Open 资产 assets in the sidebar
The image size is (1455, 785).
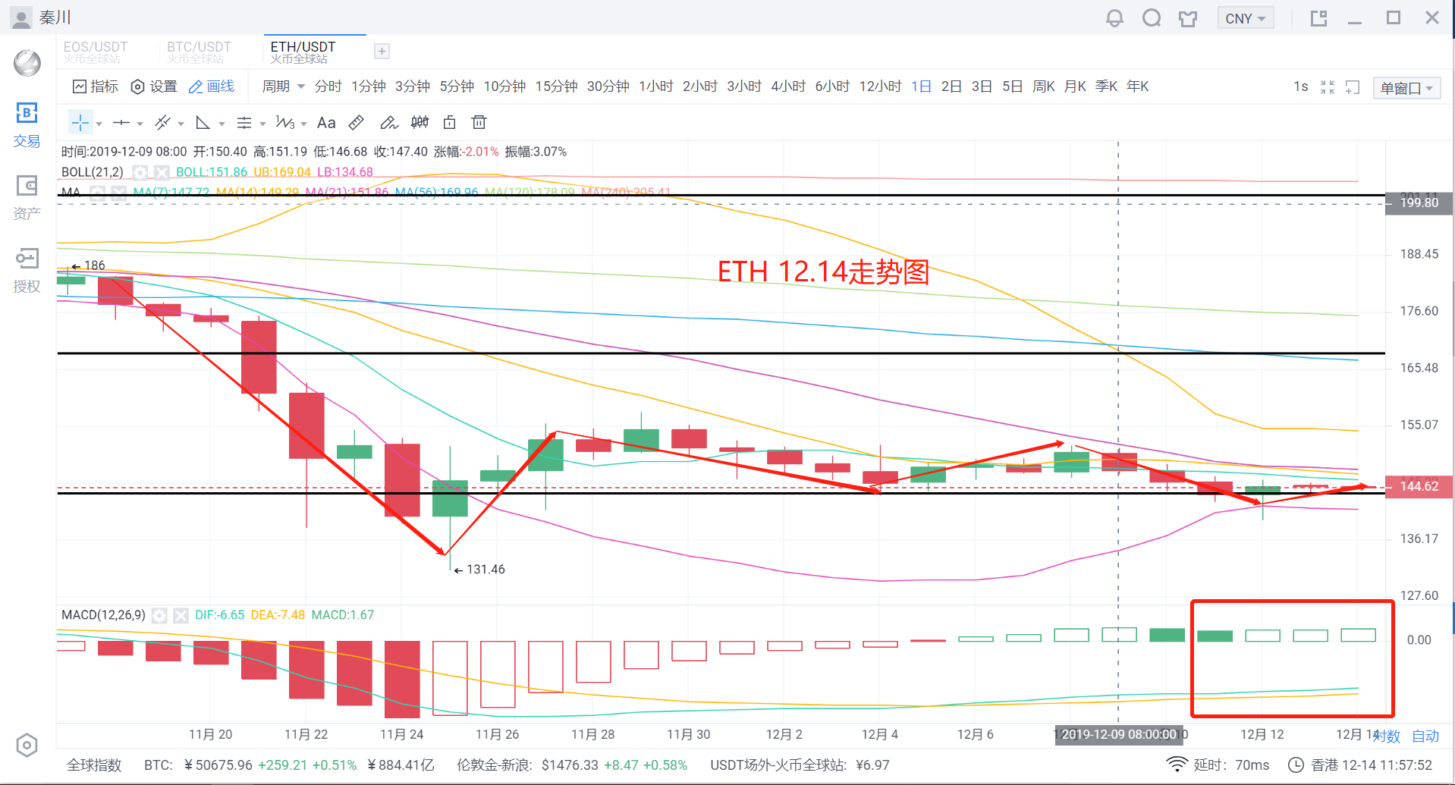pos(27,198)
